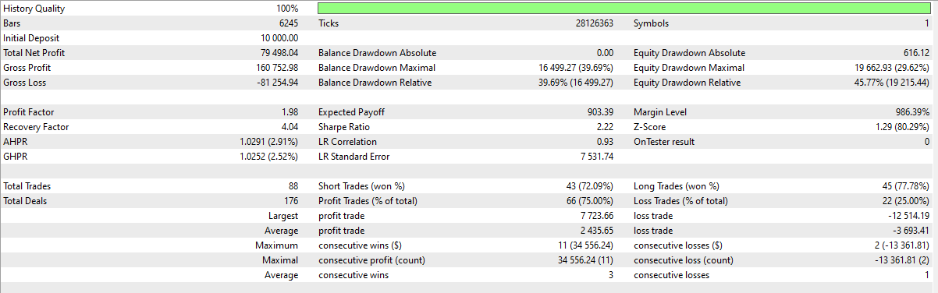Click the Total Net Profit label
Screen dimensions: 938x293
coord(34,53)
